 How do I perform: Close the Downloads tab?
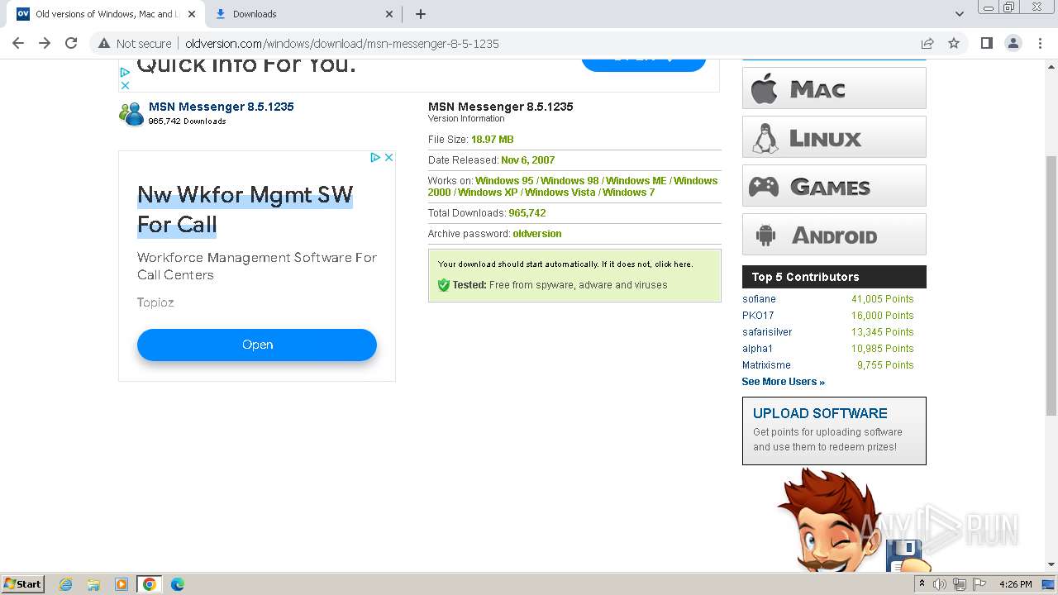click(x=390, y=14)
